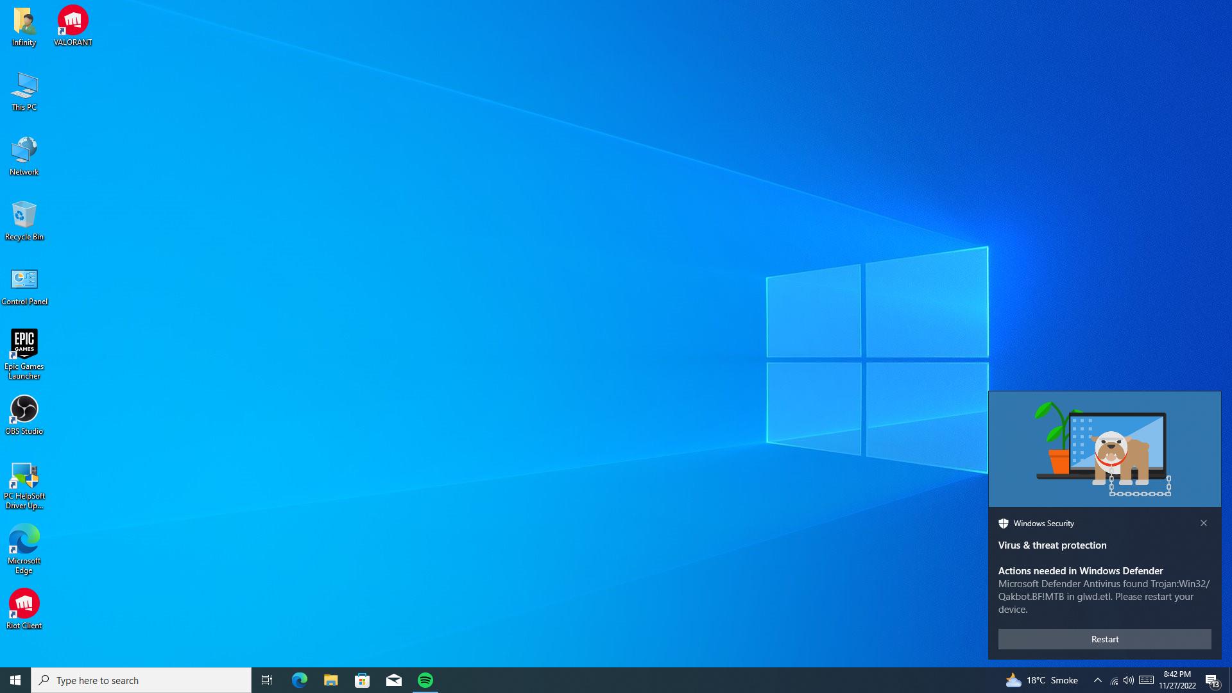Open the Task View button
The image size is (1232, 693).
tap(267, 680)
